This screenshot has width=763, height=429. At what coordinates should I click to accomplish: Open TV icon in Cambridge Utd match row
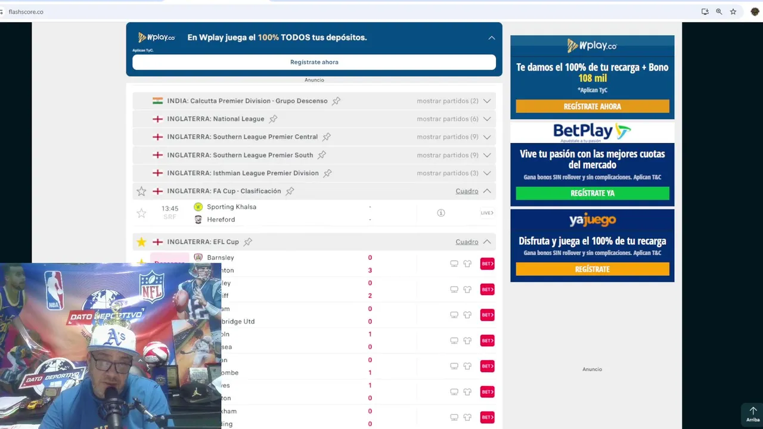coord(454,315)
